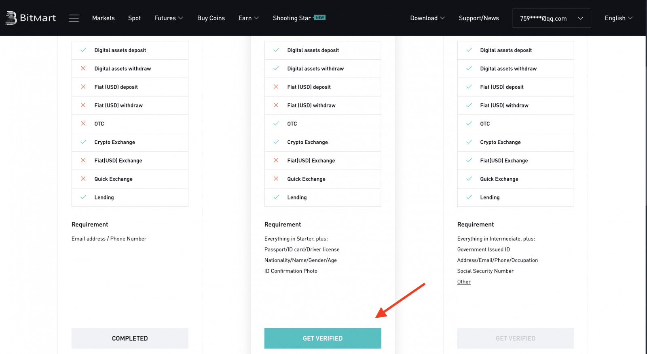
Task: Expand the Download menu
Action: (x=427, y=18)
